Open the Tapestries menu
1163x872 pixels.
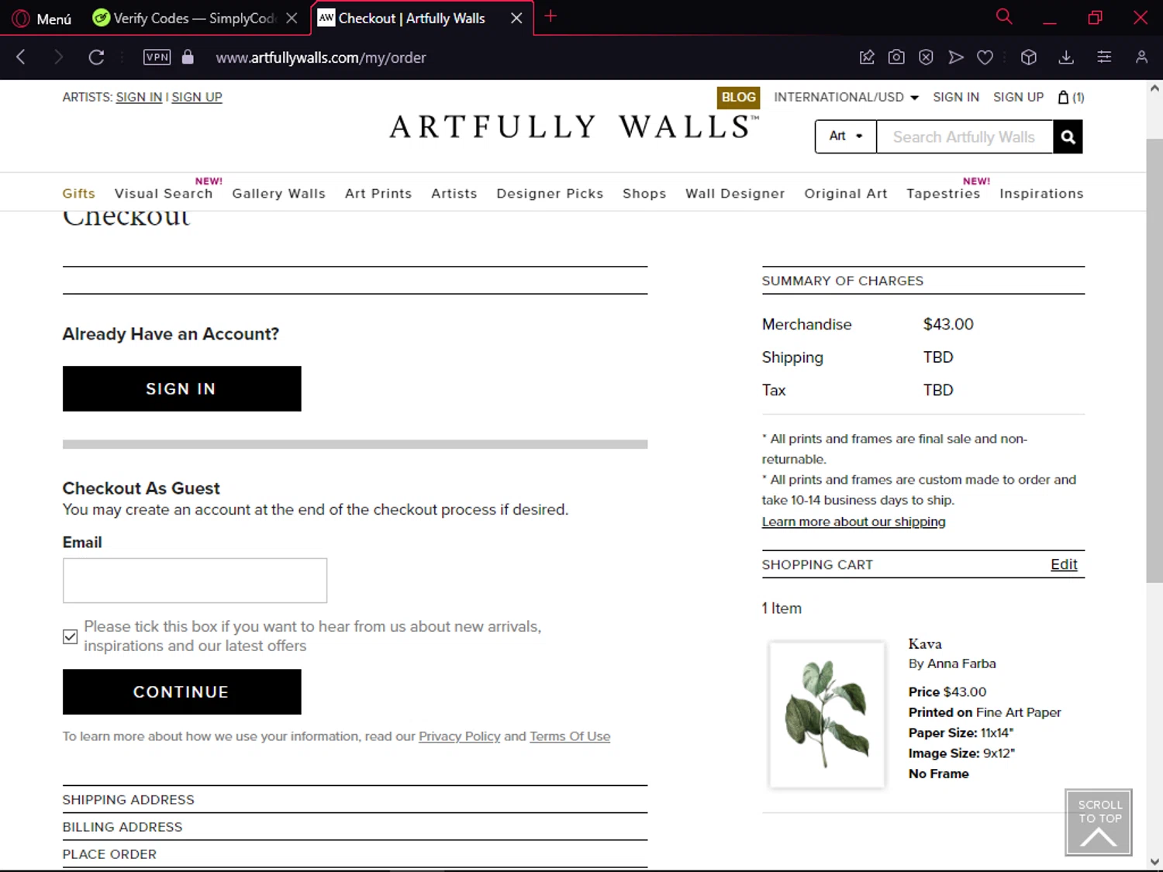(944, 194)
